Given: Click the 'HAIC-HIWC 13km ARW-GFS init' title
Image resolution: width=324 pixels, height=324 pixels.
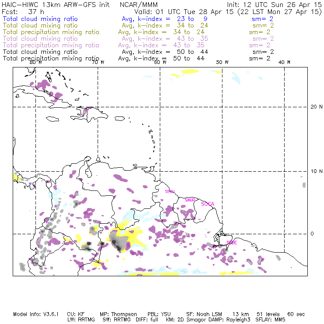Looking at the screenshot, I should point(56,4).
